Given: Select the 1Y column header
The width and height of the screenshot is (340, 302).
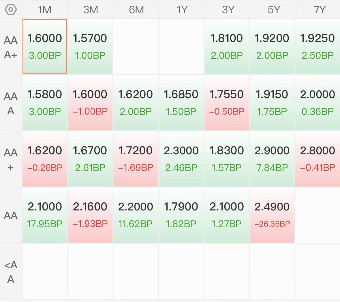Looking at the screenshot, I should [181, 10].
